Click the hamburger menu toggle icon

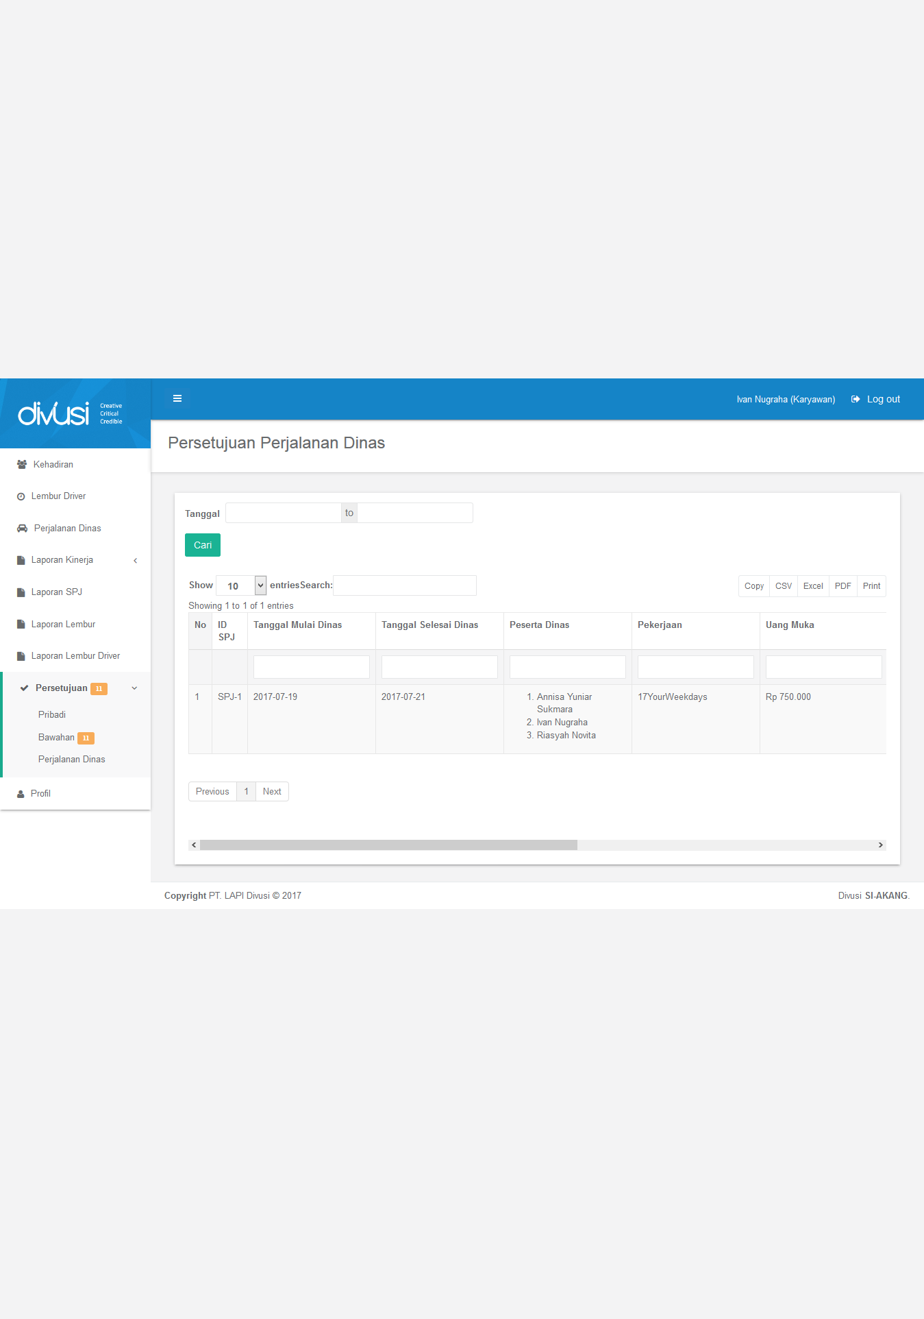(x=177, y=398)
